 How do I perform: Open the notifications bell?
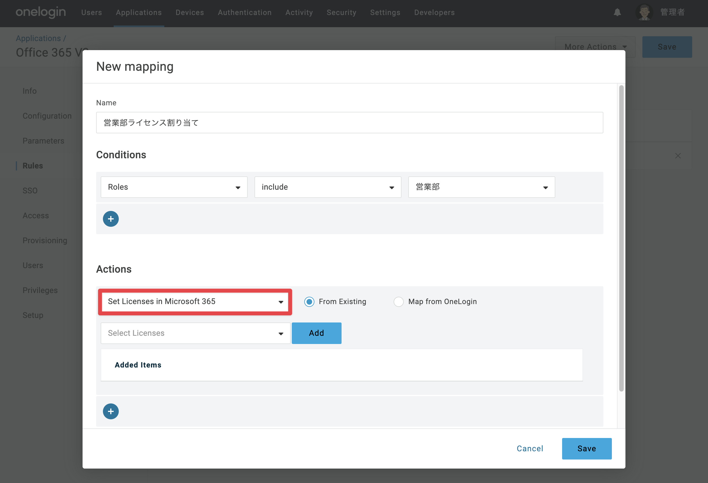(617, 12)
